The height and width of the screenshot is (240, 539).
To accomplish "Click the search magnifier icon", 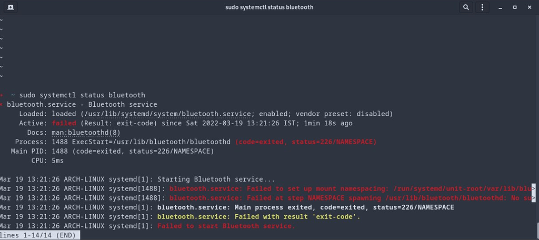I will (466, 7).
